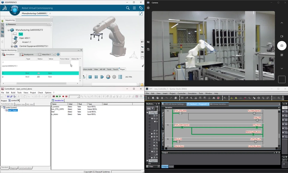
Task: Click the Variable list tab
Action: click(58, 100)
